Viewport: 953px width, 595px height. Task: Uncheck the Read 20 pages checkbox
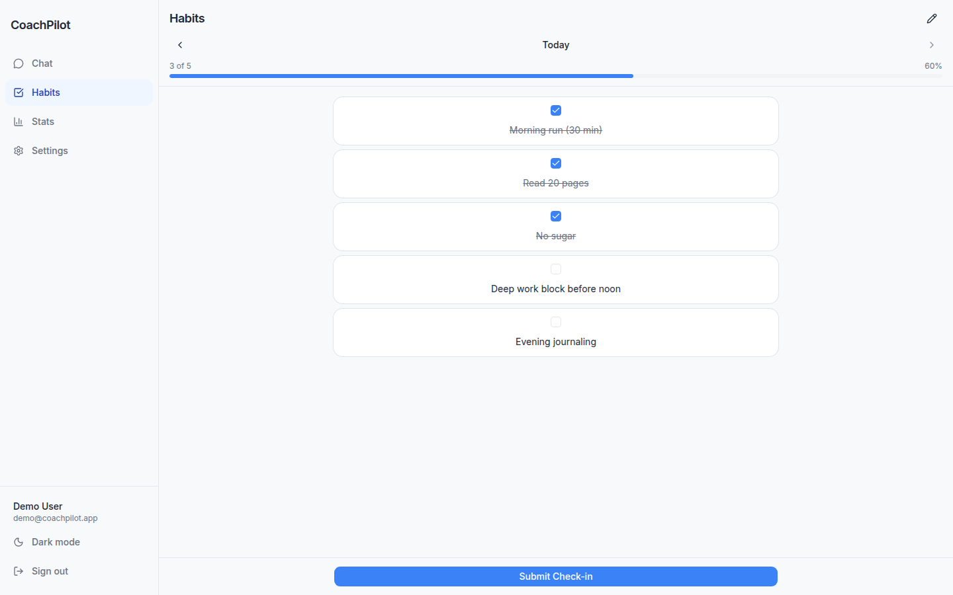(556, 163)
